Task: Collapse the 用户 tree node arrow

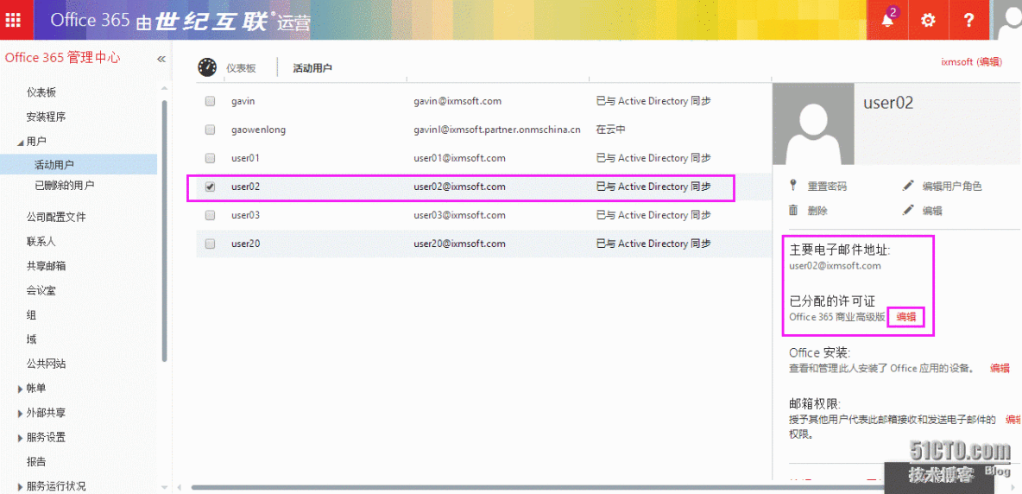Action: tap(20, 142)
